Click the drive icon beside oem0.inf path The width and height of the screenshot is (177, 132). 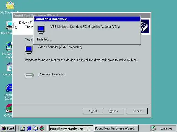tap(29, 75)
